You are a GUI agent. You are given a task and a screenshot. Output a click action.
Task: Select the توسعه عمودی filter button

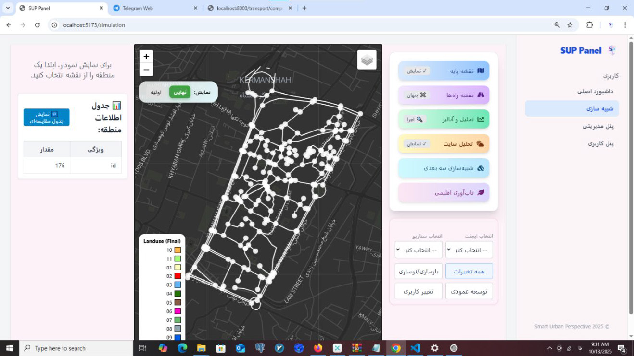click(469, 291)
